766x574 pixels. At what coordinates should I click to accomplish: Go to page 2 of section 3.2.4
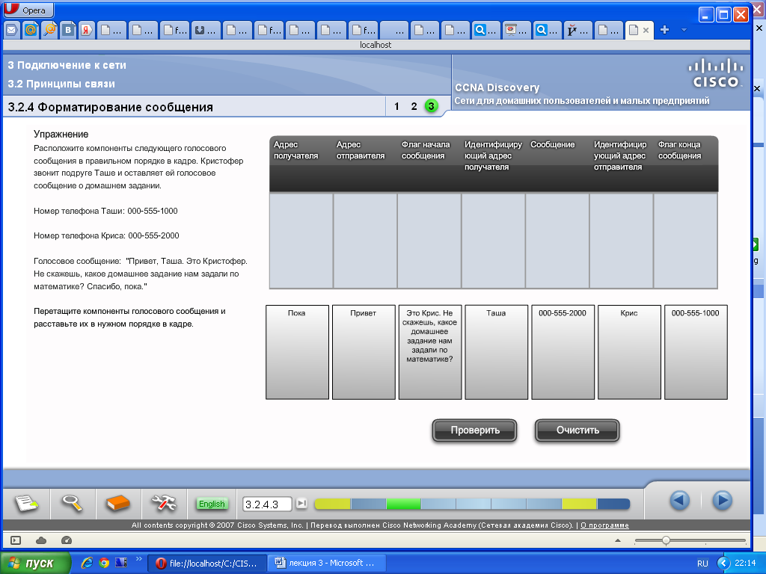tap(414, 106)
